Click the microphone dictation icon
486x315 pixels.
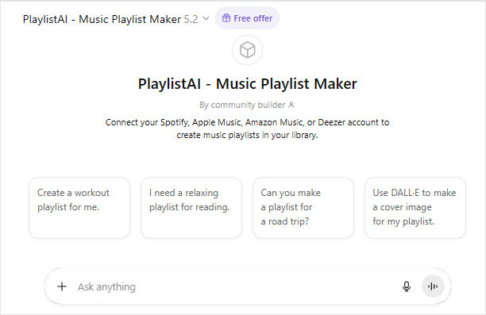click(407, 286)
